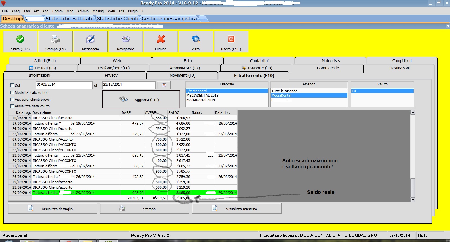Click the Dettagli (F5) tab icon
450x242 pixels.
pyautogui.click(x=31, y=68)
